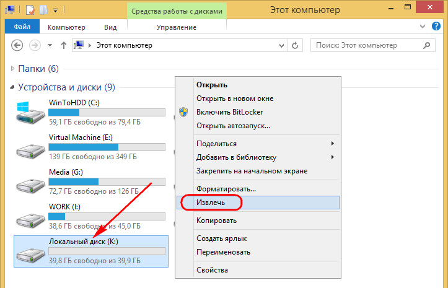The height and width of the screenshot is (288, 448).
Task: Choose Копировать in the context menu
Action: (x=258, y=220)
